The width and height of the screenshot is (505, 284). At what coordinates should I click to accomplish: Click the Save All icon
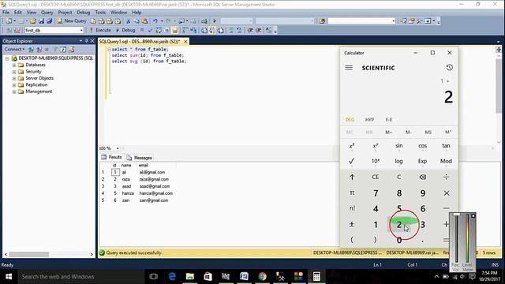coord(49,21)
